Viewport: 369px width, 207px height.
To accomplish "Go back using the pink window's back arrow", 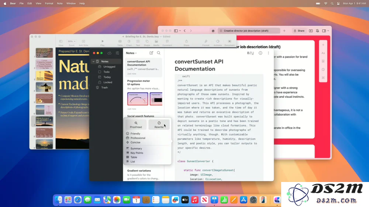I will point(185,31).
